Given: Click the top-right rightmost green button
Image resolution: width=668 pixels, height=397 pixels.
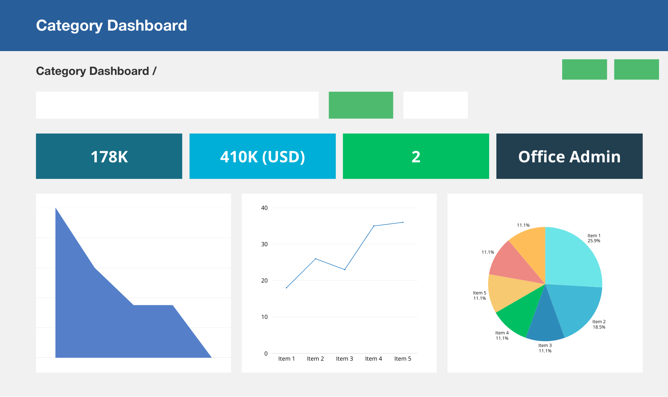Looking at the screenshot, I should [636, 69].
